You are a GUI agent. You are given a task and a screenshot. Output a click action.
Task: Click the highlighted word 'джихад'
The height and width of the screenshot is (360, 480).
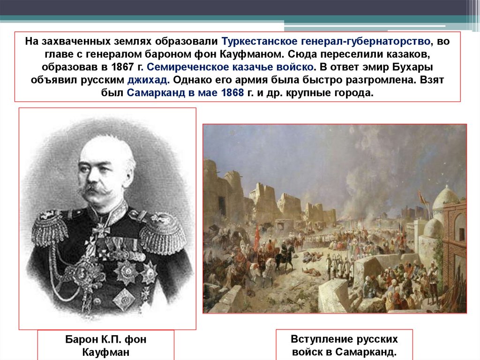coord(148,80)
